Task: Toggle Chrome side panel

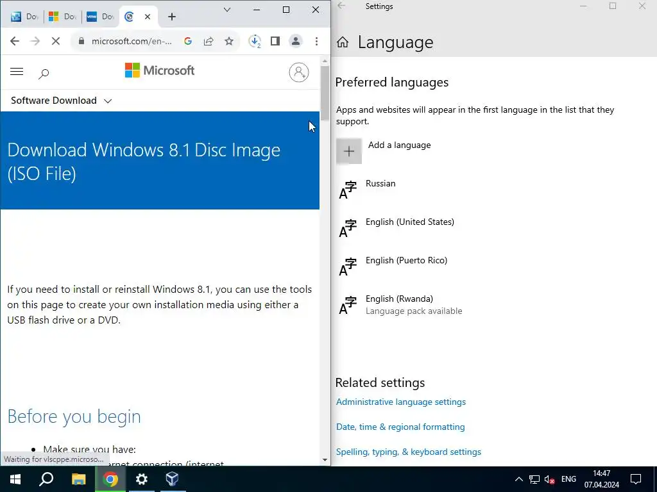Action: [x=275, y=41]
